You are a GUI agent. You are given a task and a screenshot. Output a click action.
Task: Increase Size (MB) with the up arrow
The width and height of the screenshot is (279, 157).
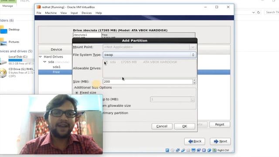(x=194, y=80)
